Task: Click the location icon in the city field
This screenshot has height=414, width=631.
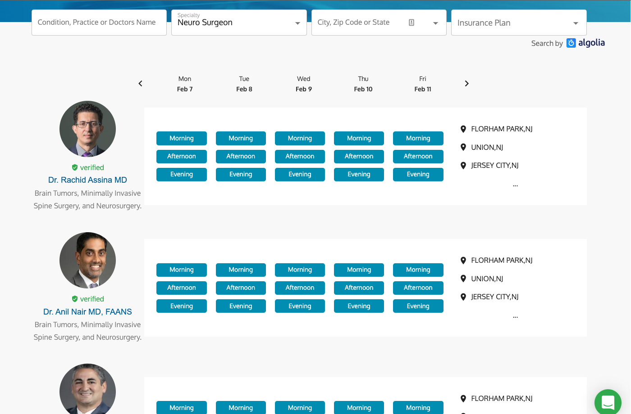Action: 412,22
